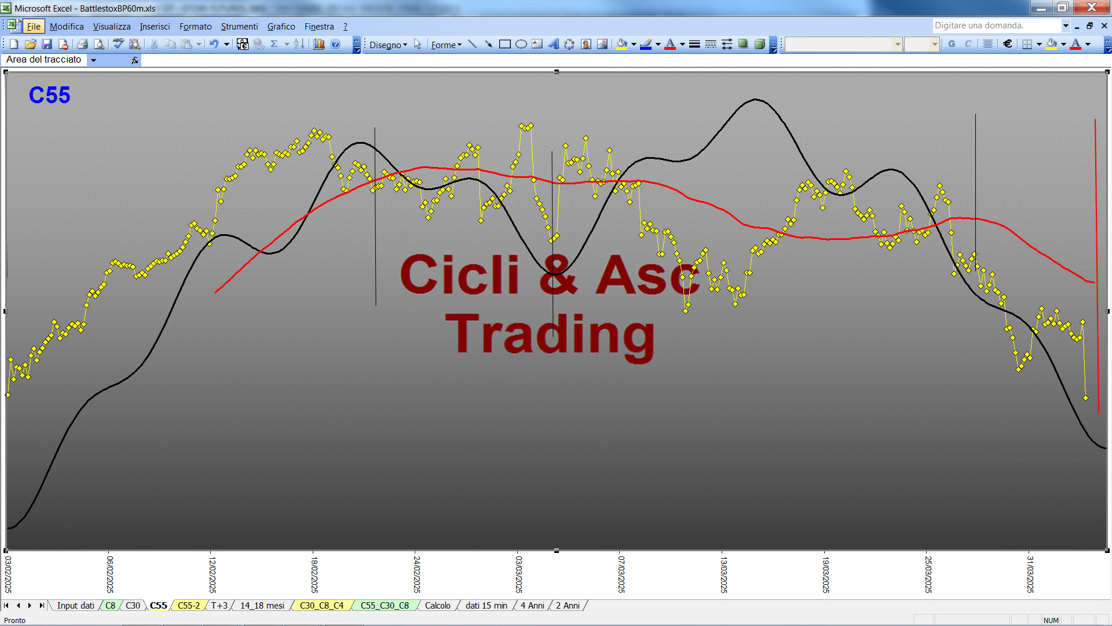Insert WordArt from drawing toolbar
This screenshot has width=1112, height=626.
(554, 45)
